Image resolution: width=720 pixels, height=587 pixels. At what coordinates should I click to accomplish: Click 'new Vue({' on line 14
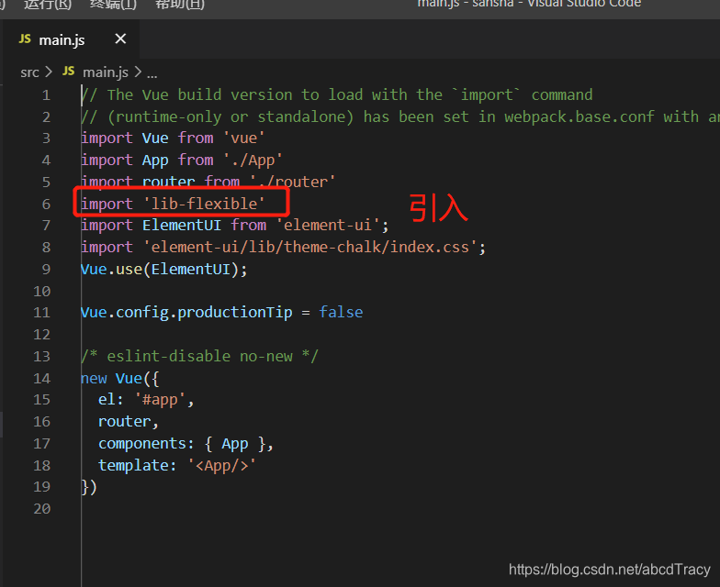(119, 378)
